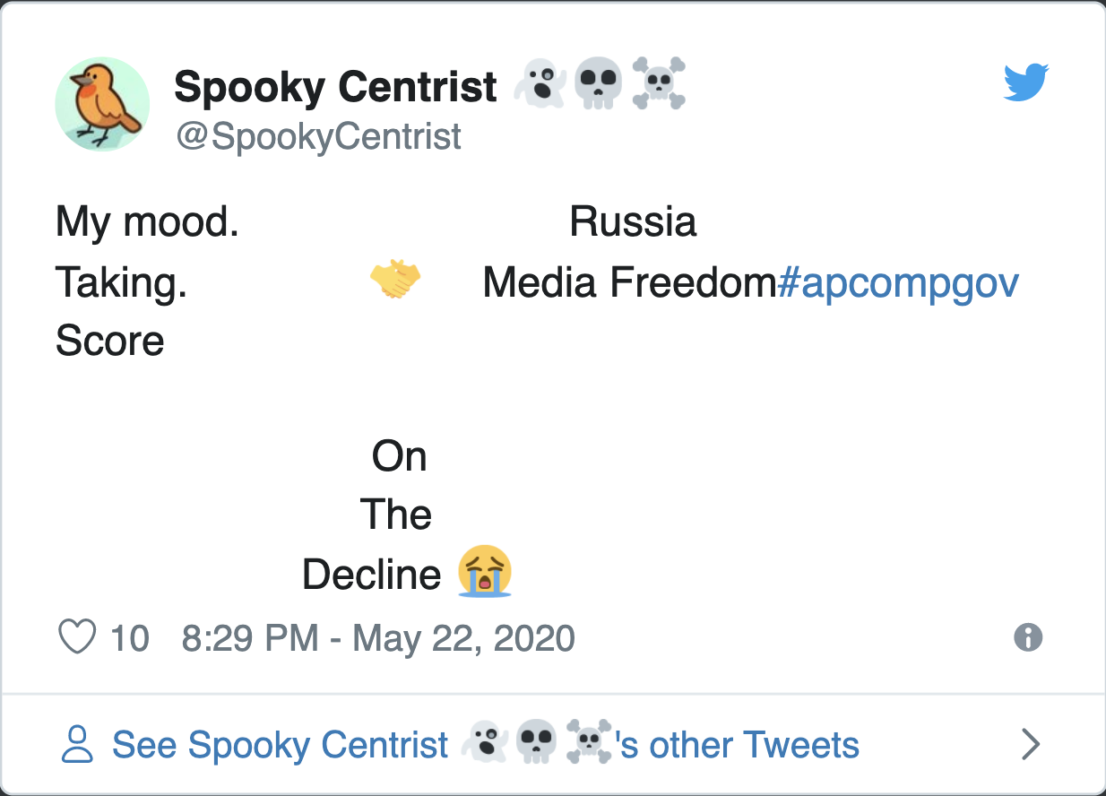
Task: Click the ghost emoji next to display name
Action: [540, 83]
